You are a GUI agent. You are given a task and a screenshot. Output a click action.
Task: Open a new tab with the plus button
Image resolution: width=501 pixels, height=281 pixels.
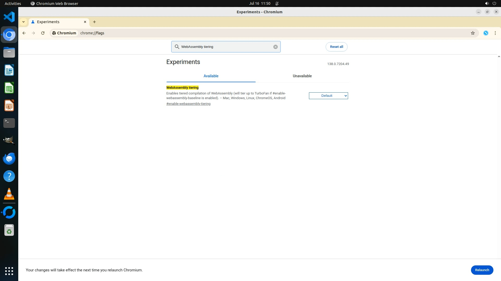tap(94, 22)
